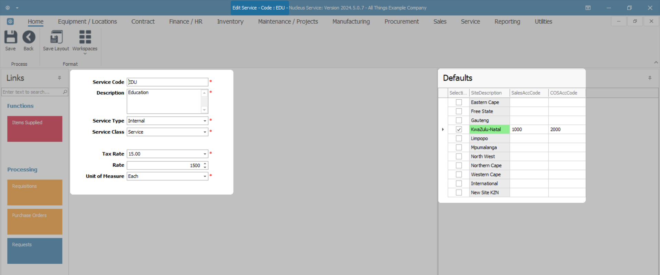Open the Unit of Measure dropdown
Screen dimensions: 660x275
pyautogui.click(x=205, y=176)
